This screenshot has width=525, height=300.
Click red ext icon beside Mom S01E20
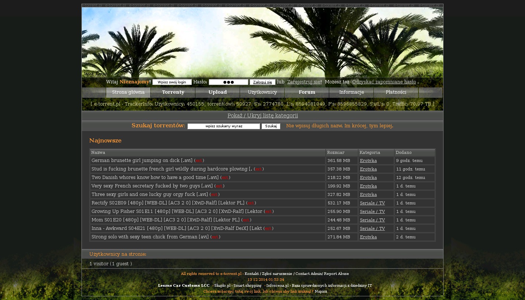coord(246,220)
